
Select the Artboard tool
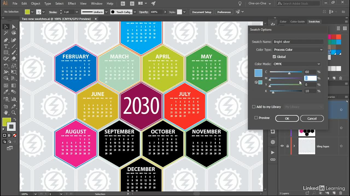click(6, 106)
